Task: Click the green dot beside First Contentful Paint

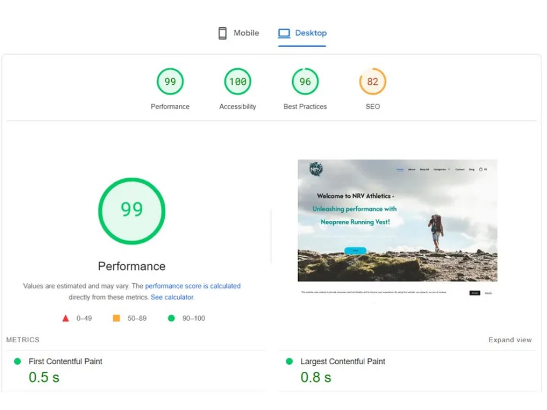Action: (17, 361)
